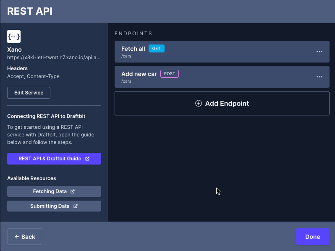Go Back to the previous step
335x251 pixels.
pyautogui.click(x=25, y=237)
